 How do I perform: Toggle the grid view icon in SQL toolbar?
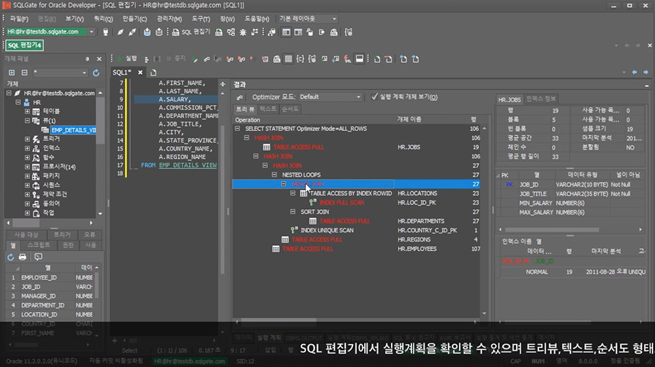click(288, 59)
